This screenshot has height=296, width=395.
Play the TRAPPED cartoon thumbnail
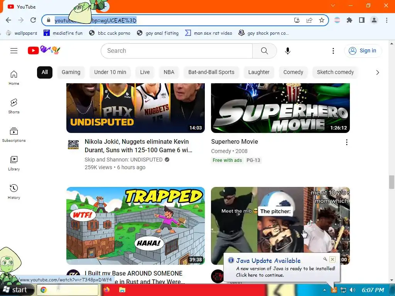[x=135, y=226]
